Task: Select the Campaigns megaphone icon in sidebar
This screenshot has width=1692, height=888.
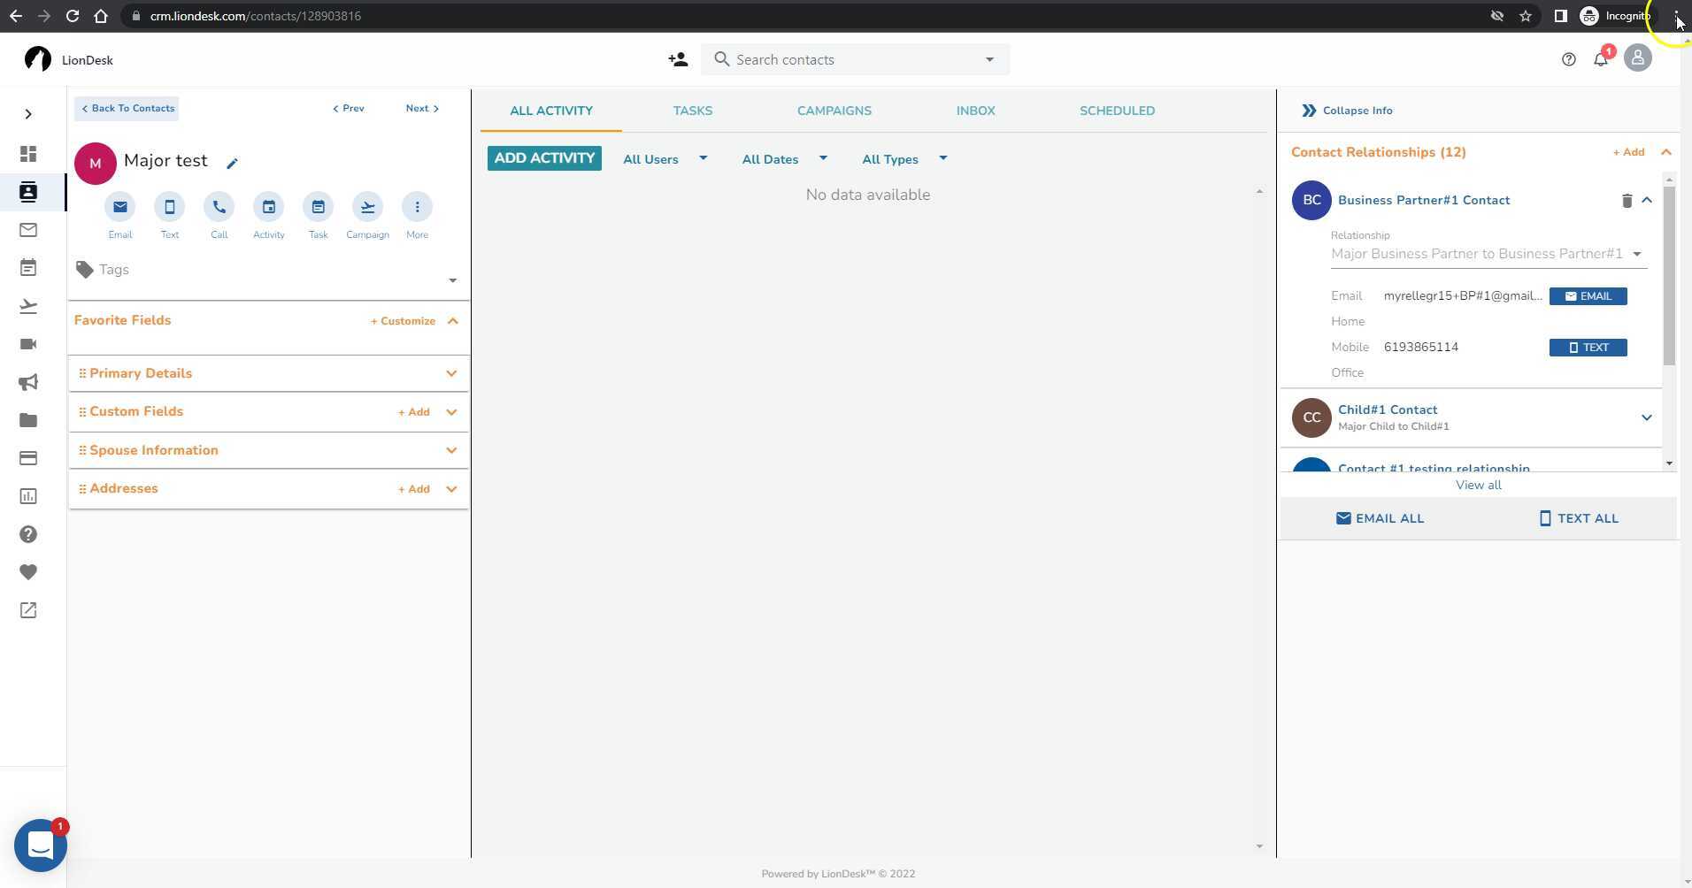Action: (27, 381)
